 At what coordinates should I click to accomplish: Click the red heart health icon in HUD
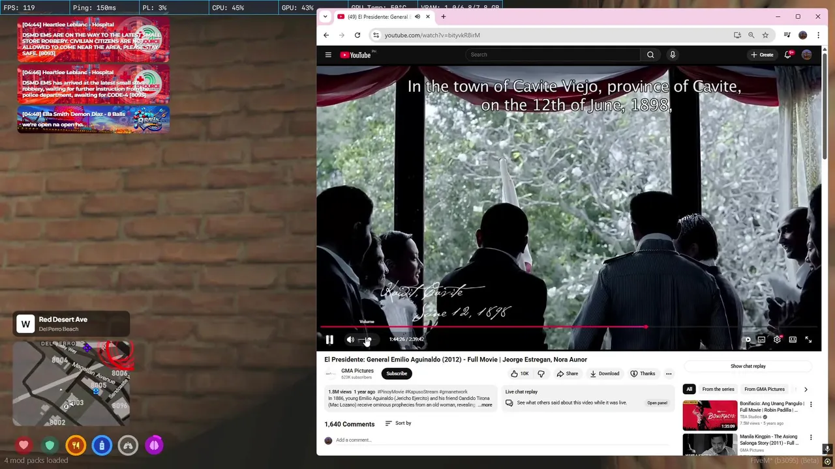click(23, 446)
